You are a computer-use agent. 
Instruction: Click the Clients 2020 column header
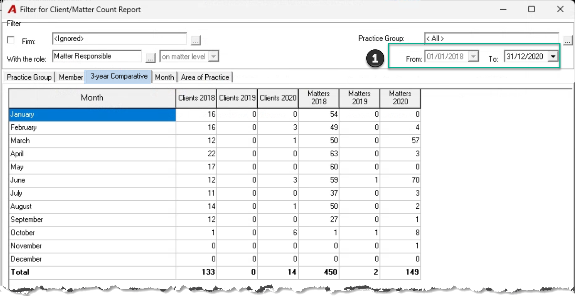point(278,98)
